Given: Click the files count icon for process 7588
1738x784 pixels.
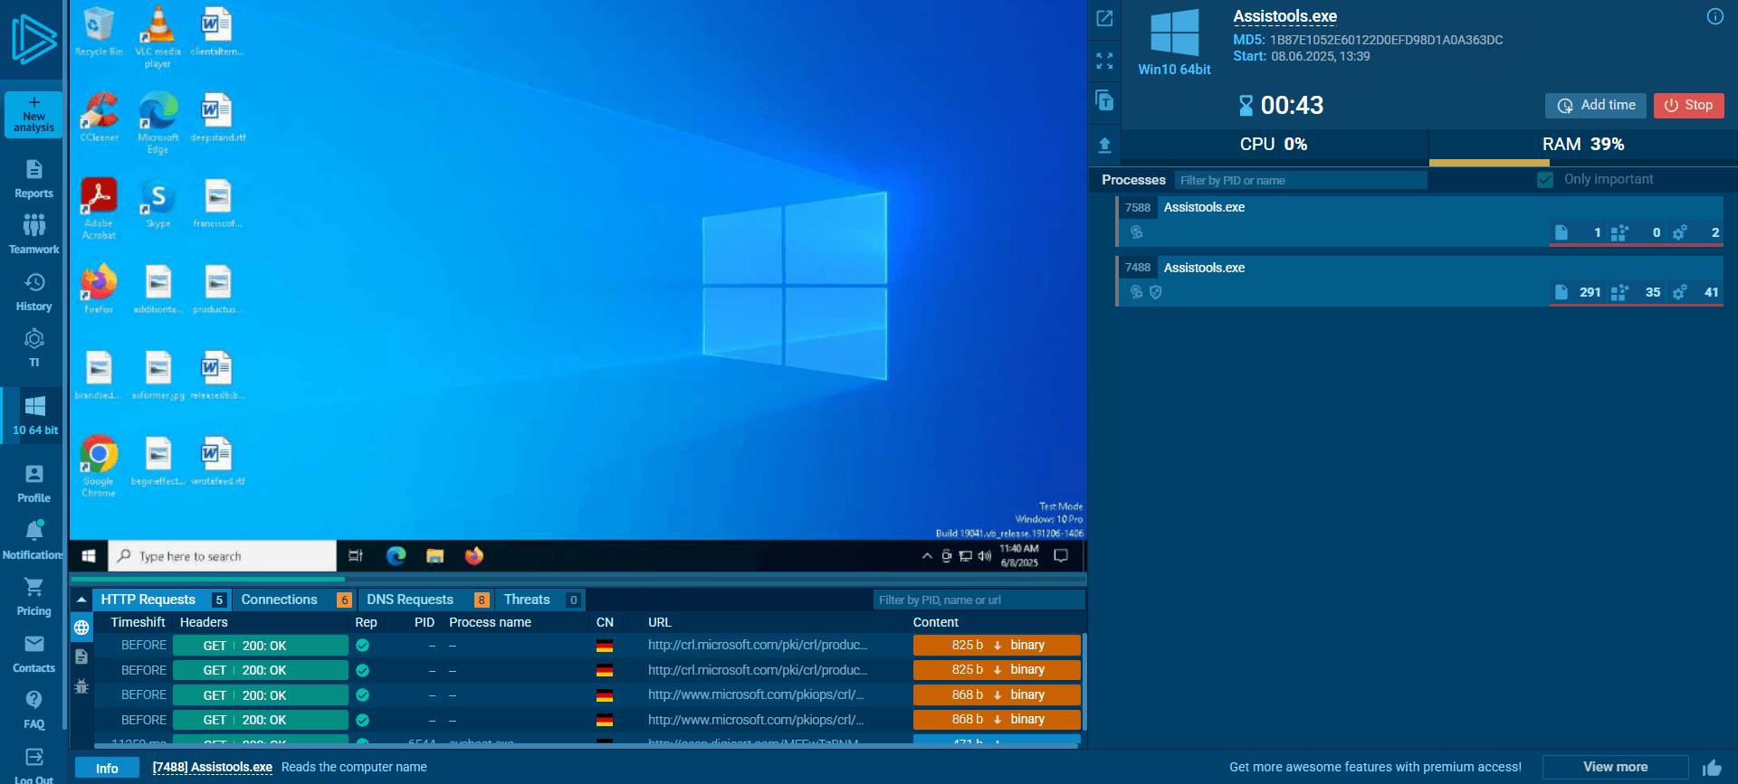Looking at the screenshot, I should tap(1561, 232).
